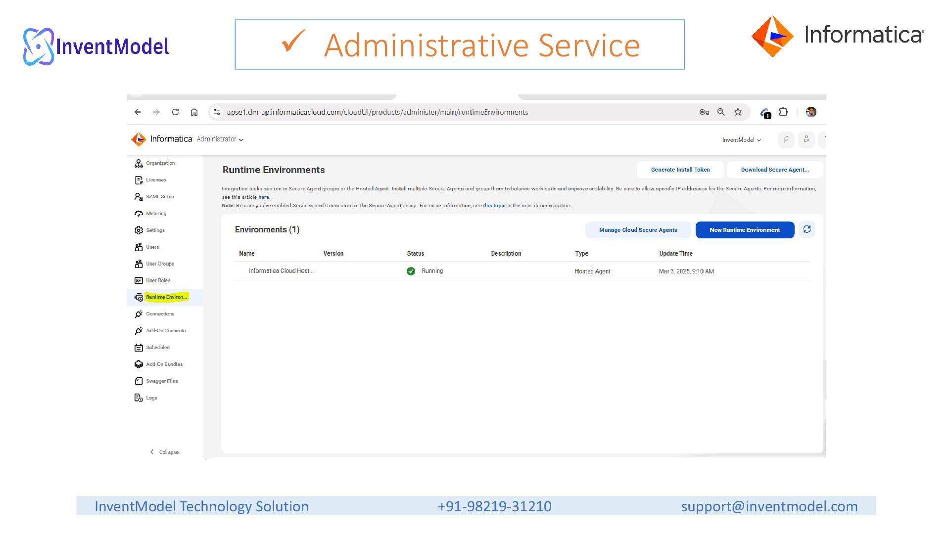Open Add-On Connectors in the sidebar
This screenshot has width=950, height=534.
[165, 331]
